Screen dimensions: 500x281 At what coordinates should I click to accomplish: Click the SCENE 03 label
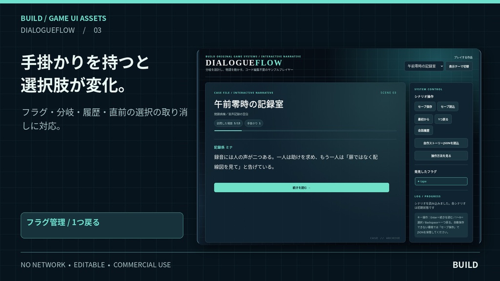click(388, 93)
